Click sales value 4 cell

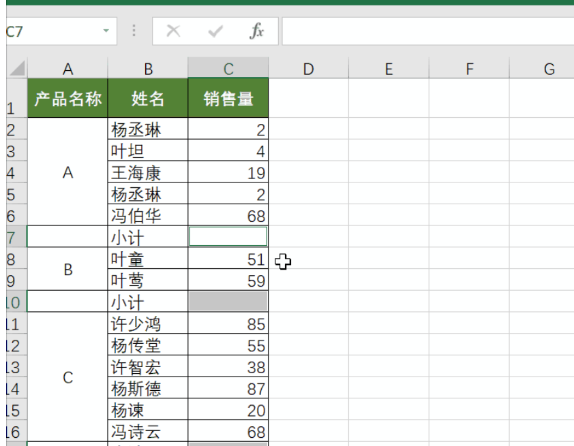228,150
